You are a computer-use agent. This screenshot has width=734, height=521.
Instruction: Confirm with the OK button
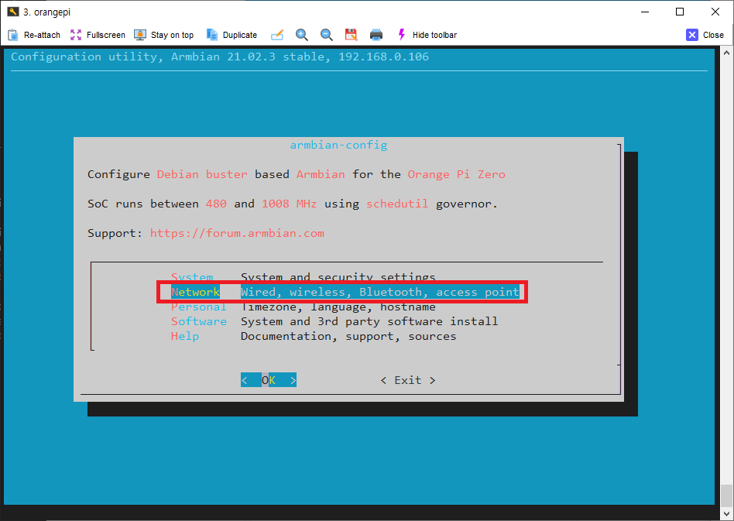pyautogui.click(x=269, y=379)
